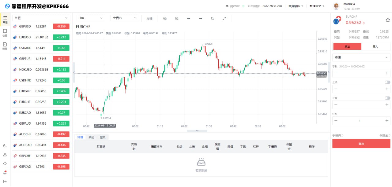Click the logout icon in sidebar
This screenshot has height=187, width=392.
[5, 181]
